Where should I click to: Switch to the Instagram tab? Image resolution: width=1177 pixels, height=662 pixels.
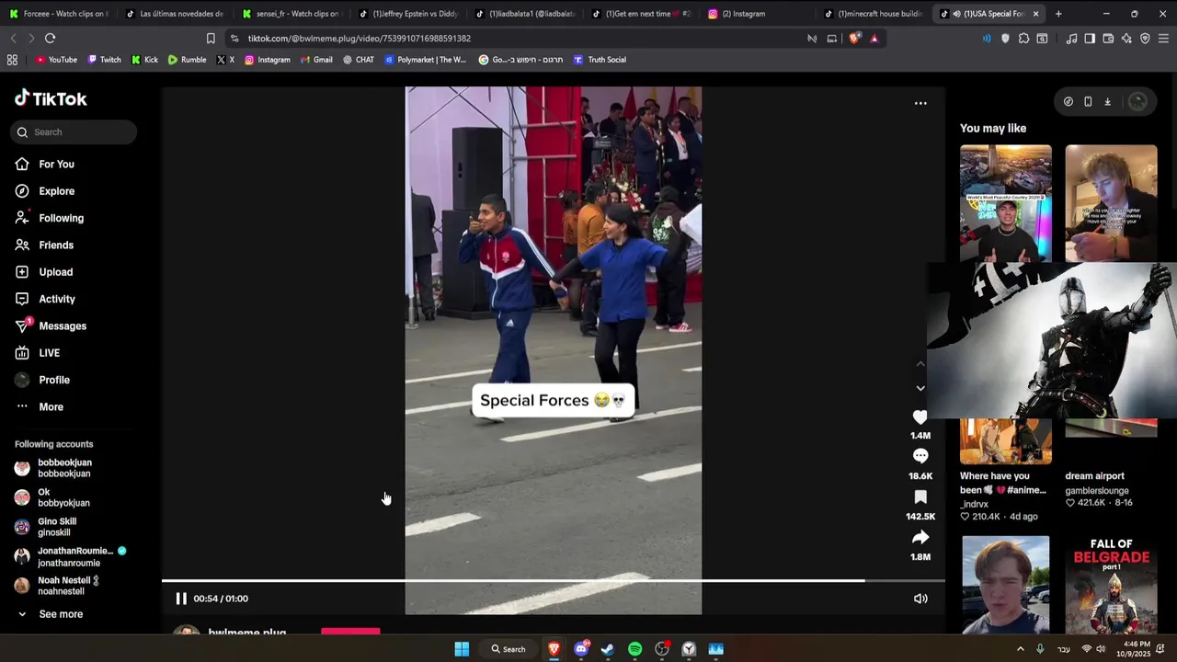point(756,14)
